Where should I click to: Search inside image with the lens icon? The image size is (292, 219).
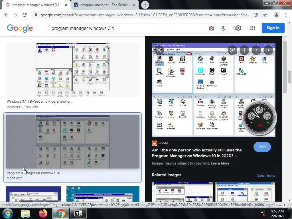pyautogui.click(x=232, y=50)
